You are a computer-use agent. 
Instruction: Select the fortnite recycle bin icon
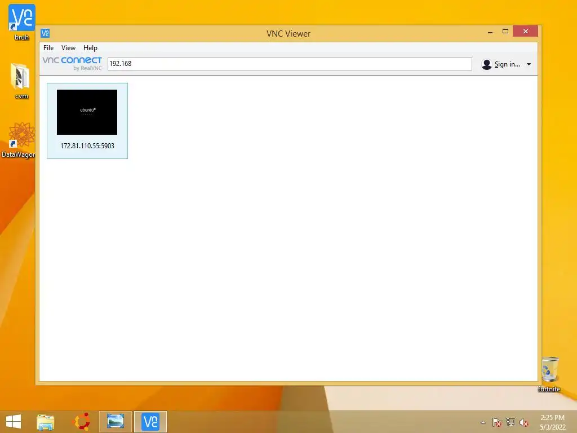click(x=549, y=374)
